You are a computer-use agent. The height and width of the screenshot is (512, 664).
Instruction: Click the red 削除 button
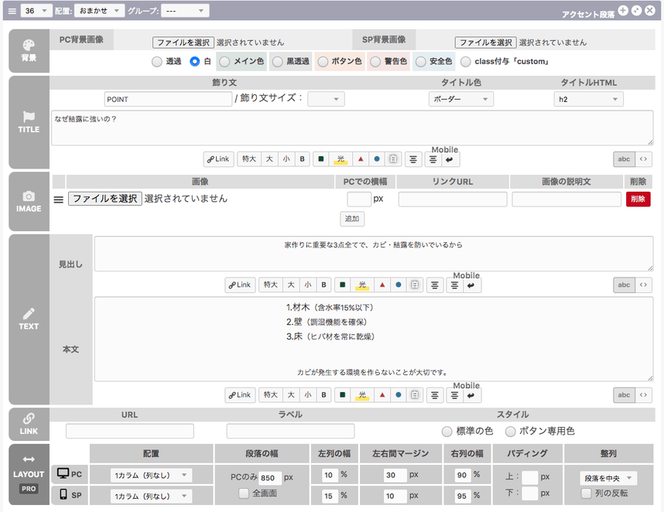tap(638, 199)
